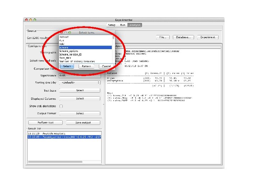The width and height of the screenshot is (255, 191).
Task: Choose Run in the Select items list
Action: tap(86, 40)
